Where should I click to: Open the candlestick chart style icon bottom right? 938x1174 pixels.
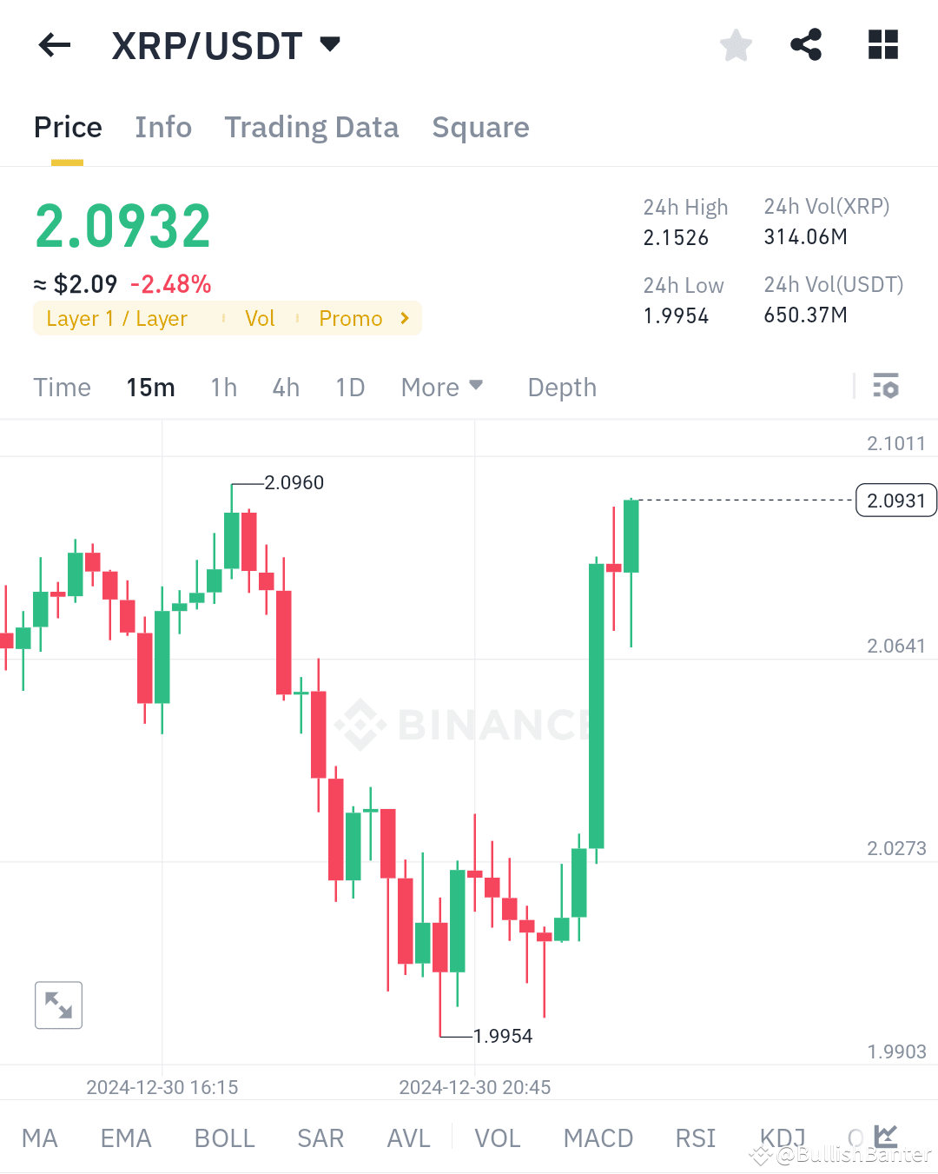886,1136
